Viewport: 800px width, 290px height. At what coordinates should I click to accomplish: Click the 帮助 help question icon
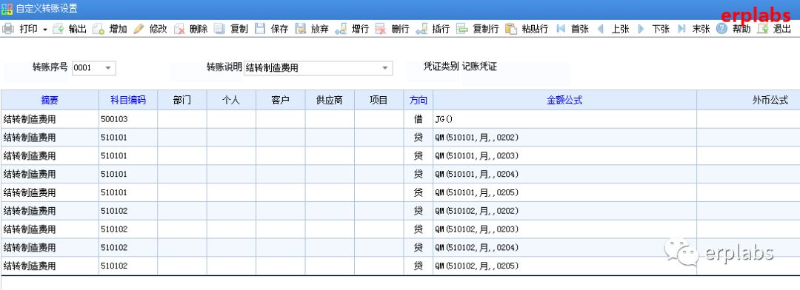(721, 29)
